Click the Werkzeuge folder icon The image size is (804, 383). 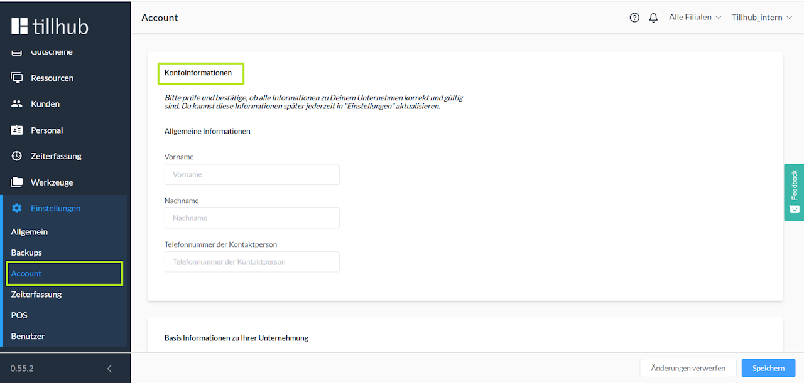click(17, 182)
